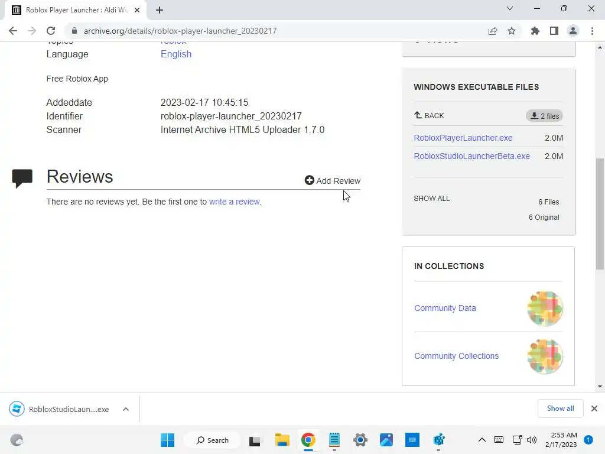The height and width of the screenshot is (454, 605).
Task: Download RobloxStudioLauncherBeta.exe
Action: 472,156
